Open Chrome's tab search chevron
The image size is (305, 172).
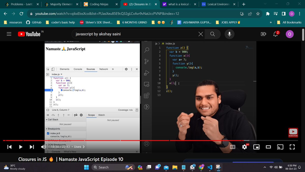265,4
